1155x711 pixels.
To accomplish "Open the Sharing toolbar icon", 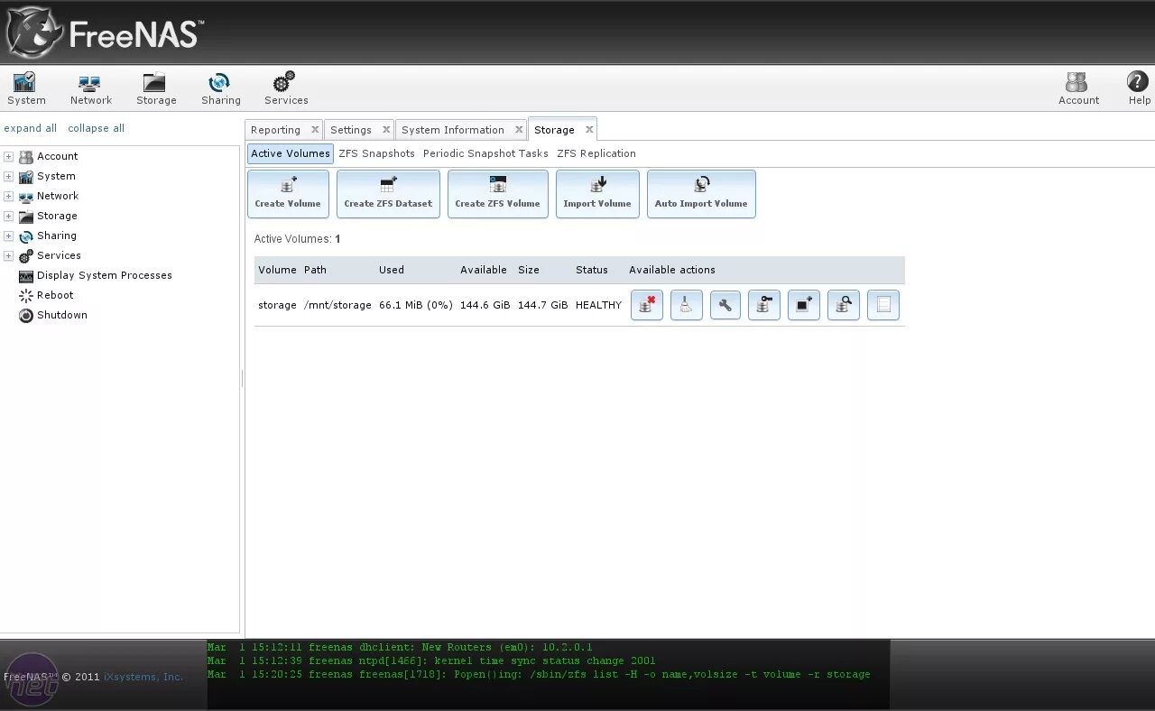I will [x=220, y=88].
